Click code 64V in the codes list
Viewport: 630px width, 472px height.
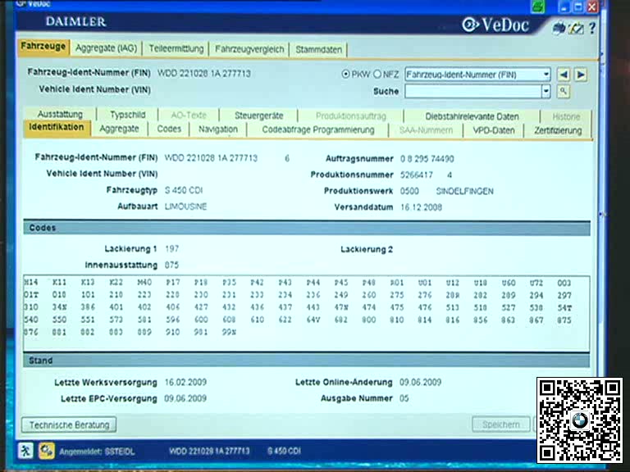coord(313,320)
